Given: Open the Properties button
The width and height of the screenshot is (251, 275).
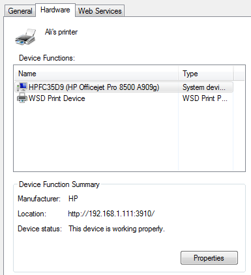Looking at the screenshot, I should coord(209,258).
